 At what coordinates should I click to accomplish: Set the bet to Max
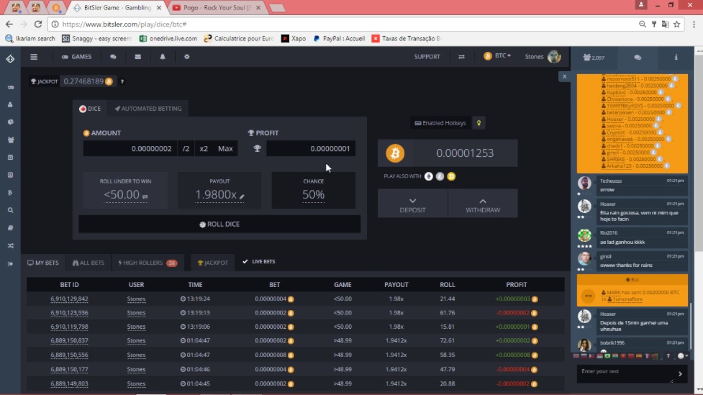coord(225,149)
